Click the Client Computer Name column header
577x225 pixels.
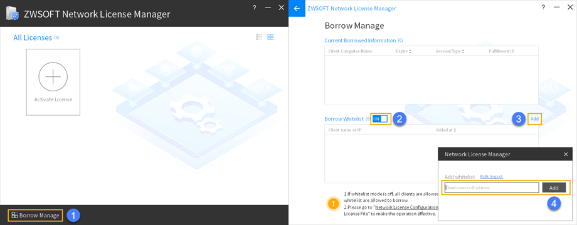pos(351,51)
